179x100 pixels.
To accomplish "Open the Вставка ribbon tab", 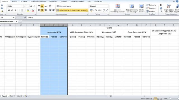I will click(24, 1).
